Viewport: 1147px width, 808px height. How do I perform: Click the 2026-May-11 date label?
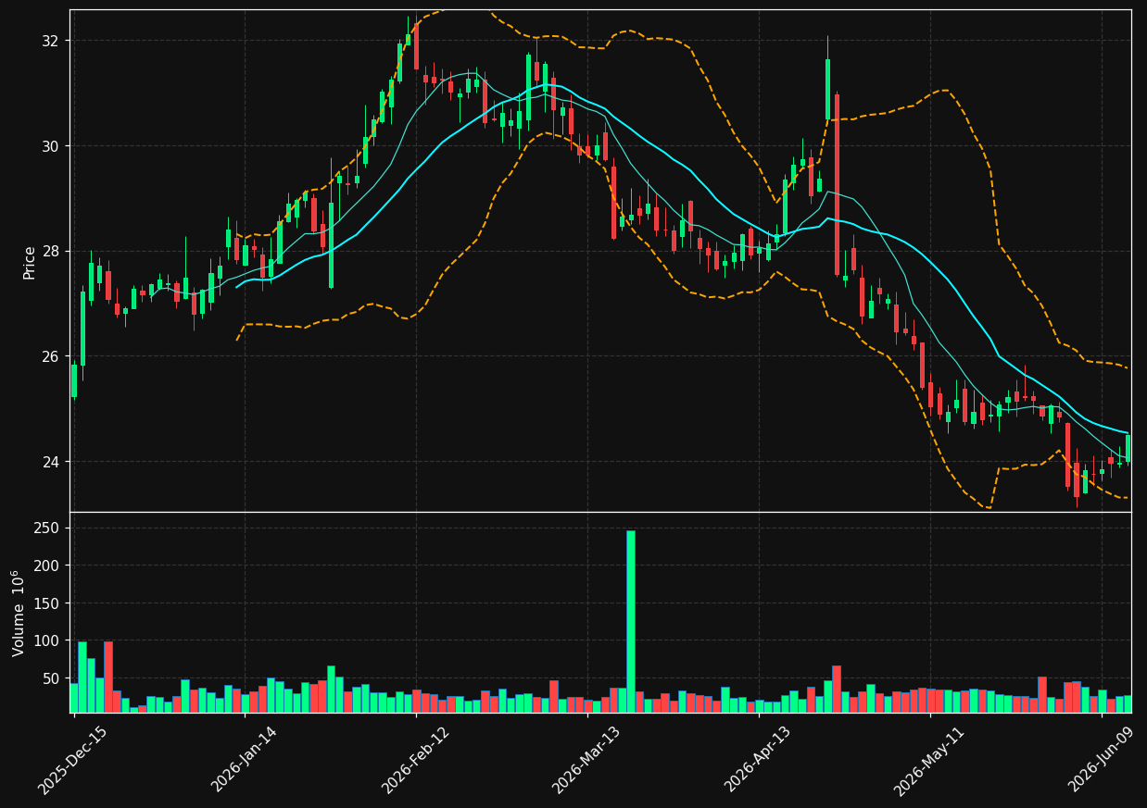(x=928, y=760)
